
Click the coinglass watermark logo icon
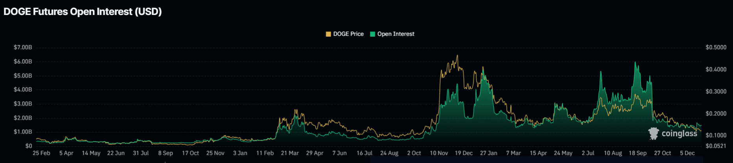(654, 133)
